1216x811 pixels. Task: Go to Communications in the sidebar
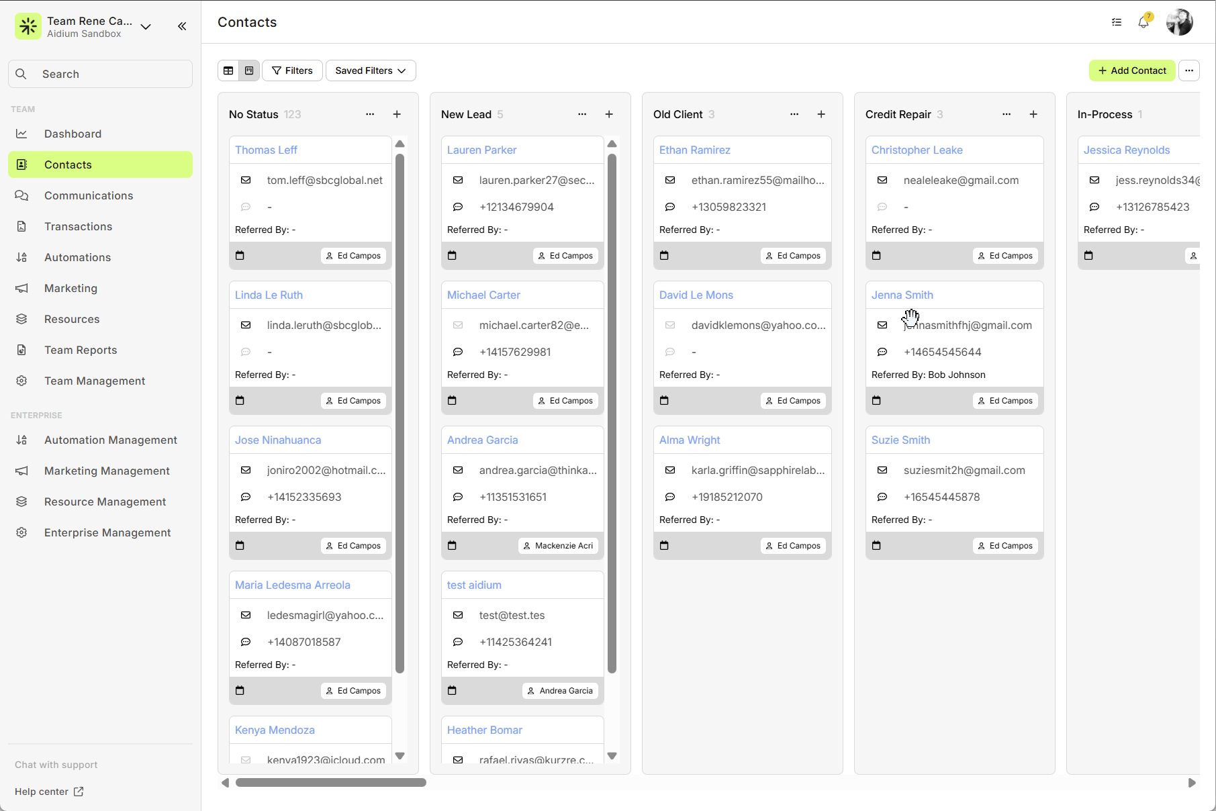point(89,195)
